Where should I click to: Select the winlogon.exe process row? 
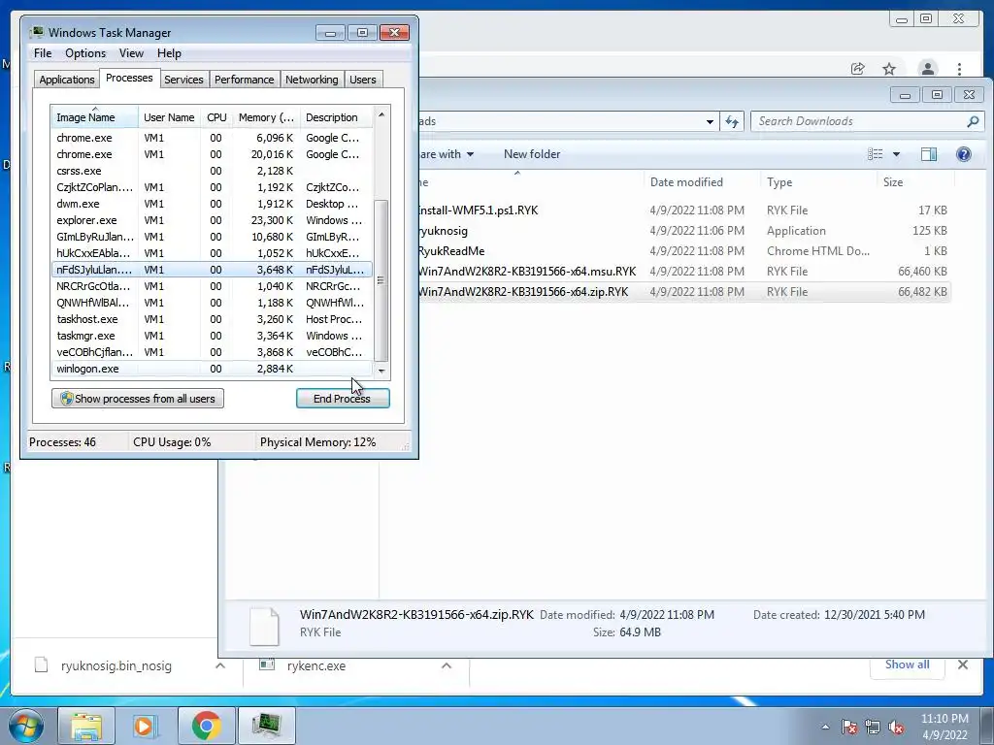pos(212,369)
